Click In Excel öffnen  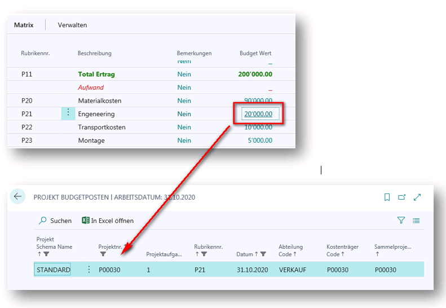click(x=108, y=221)
